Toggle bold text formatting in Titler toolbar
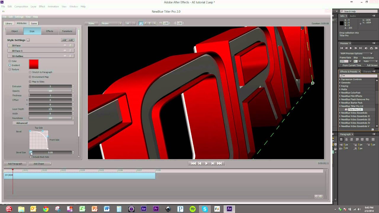This screenshot has width=379, height=213. [141, 23]
